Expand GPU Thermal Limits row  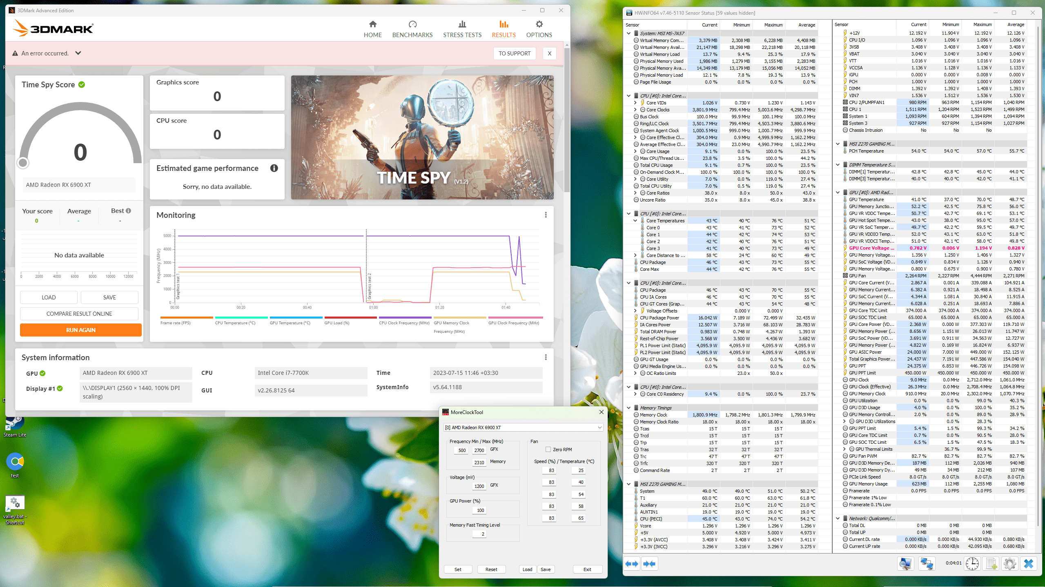pos(844,449)
